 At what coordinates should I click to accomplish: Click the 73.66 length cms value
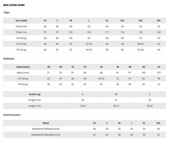click(82, 106)
